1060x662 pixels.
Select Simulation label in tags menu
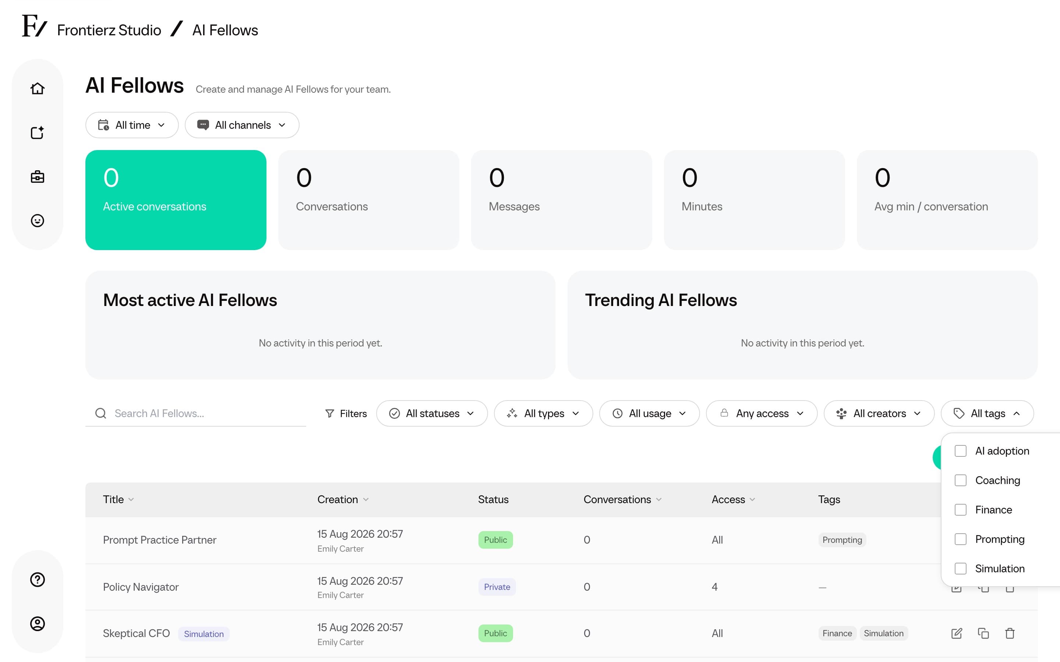[x=1000, y=568]
